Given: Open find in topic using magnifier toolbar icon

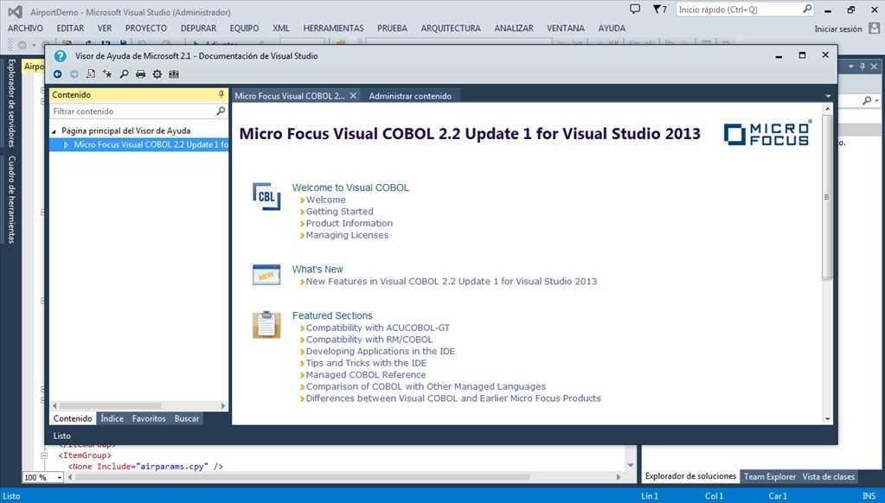Looking at the screenshot, I should (x=124, y=73).
